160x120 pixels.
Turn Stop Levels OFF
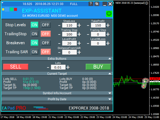[x=46, y=25]
